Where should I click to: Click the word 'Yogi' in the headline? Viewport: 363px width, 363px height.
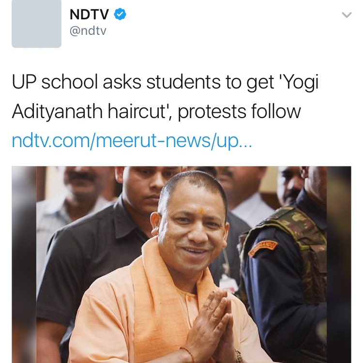pyautogui.click(x=301, y=83)
